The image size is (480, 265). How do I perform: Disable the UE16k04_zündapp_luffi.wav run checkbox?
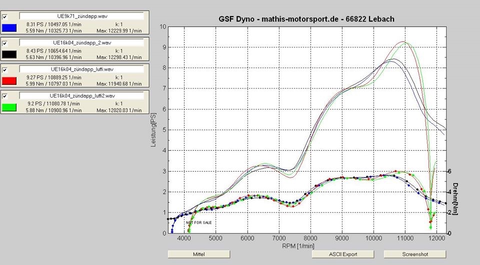(x=5, y=69)
